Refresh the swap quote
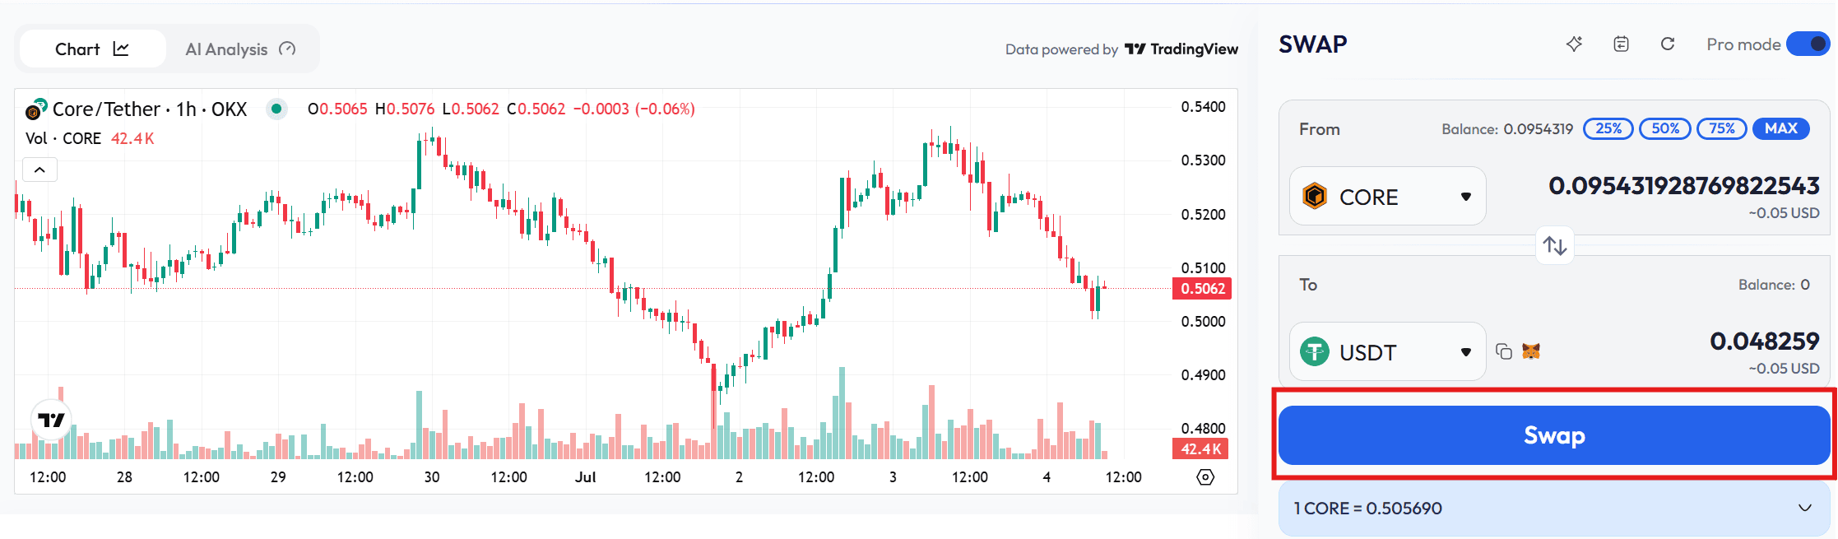This screenshot has height=539, width=1838. 1668,44
